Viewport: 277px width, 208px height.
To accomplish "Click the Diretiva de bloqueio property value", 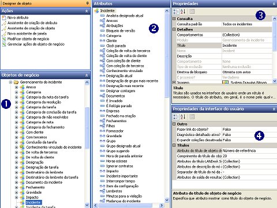I will tap(247, 72).
